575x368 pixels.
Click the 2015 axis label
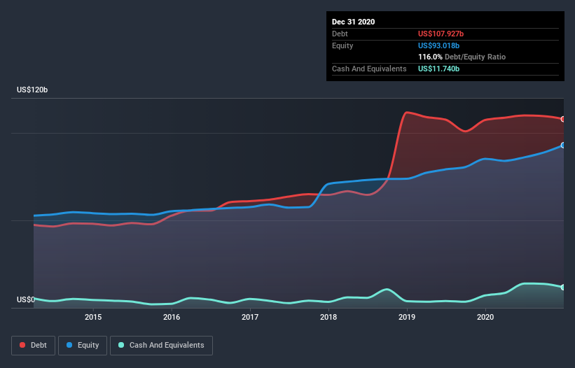point(93,317)
